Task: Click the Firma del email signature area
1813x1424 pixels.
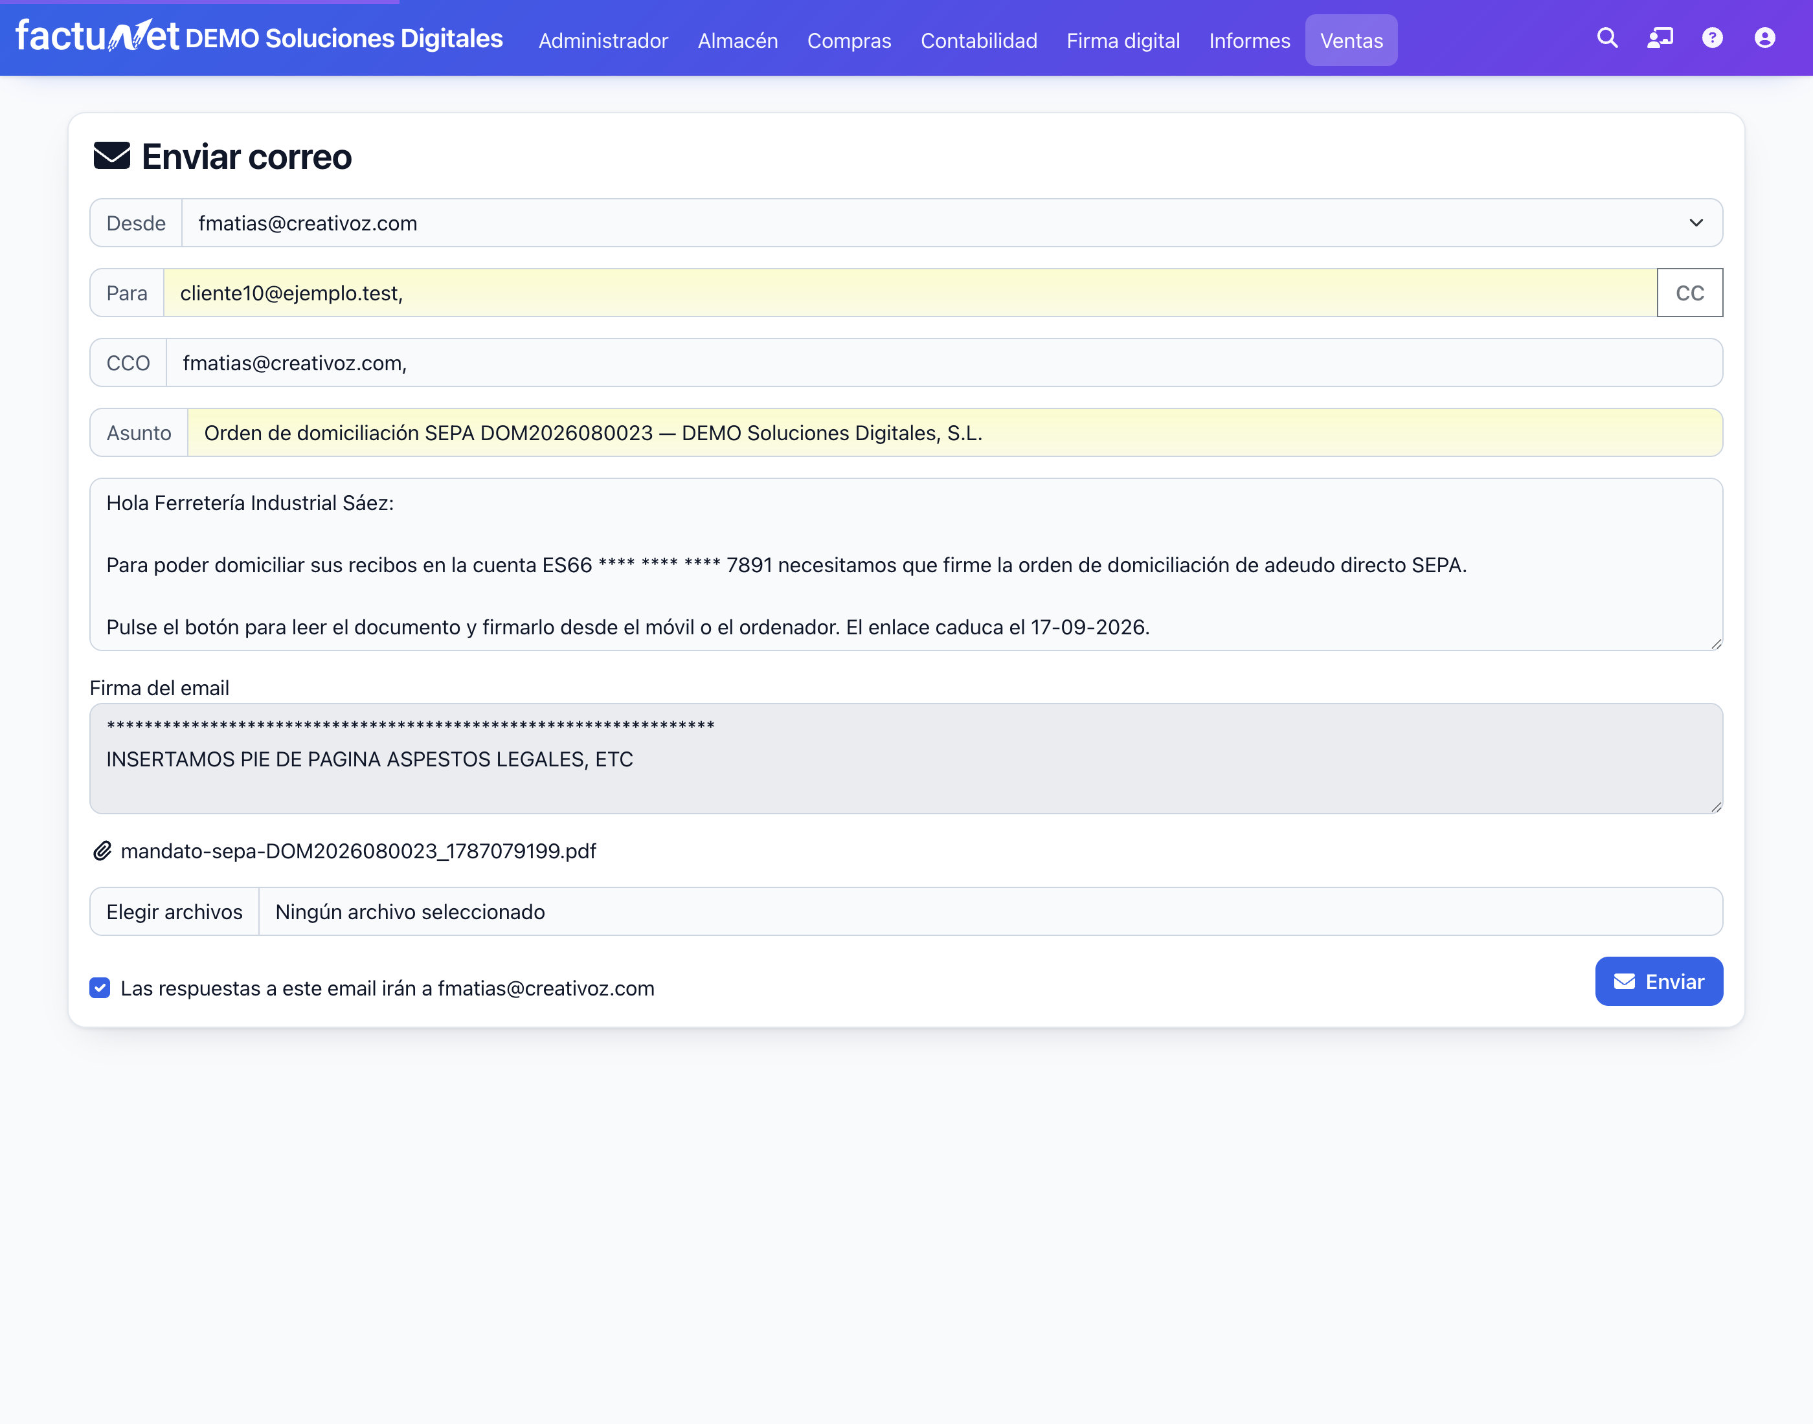Action: point(906,759)
